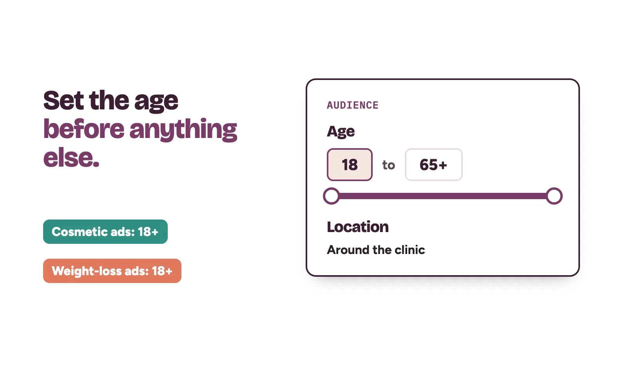Click the Set the age headline text
The image size is (627, 392).
click(111, 101)
